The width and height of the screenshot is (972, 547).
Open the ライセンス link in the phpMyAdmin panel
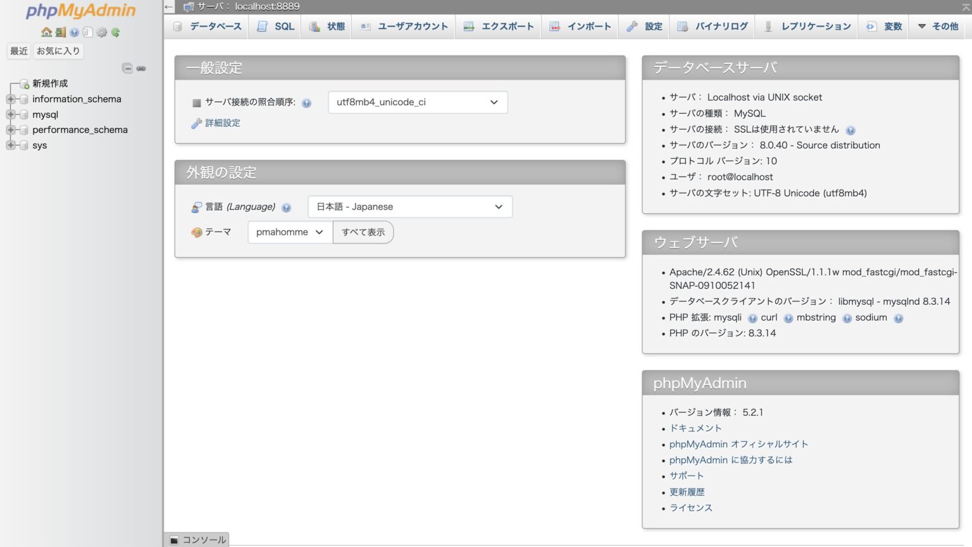[690, 507]
